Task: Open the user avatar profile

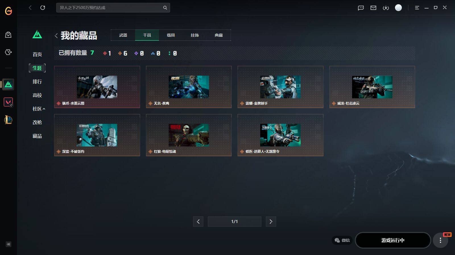Action: click(x=398, y=8)
